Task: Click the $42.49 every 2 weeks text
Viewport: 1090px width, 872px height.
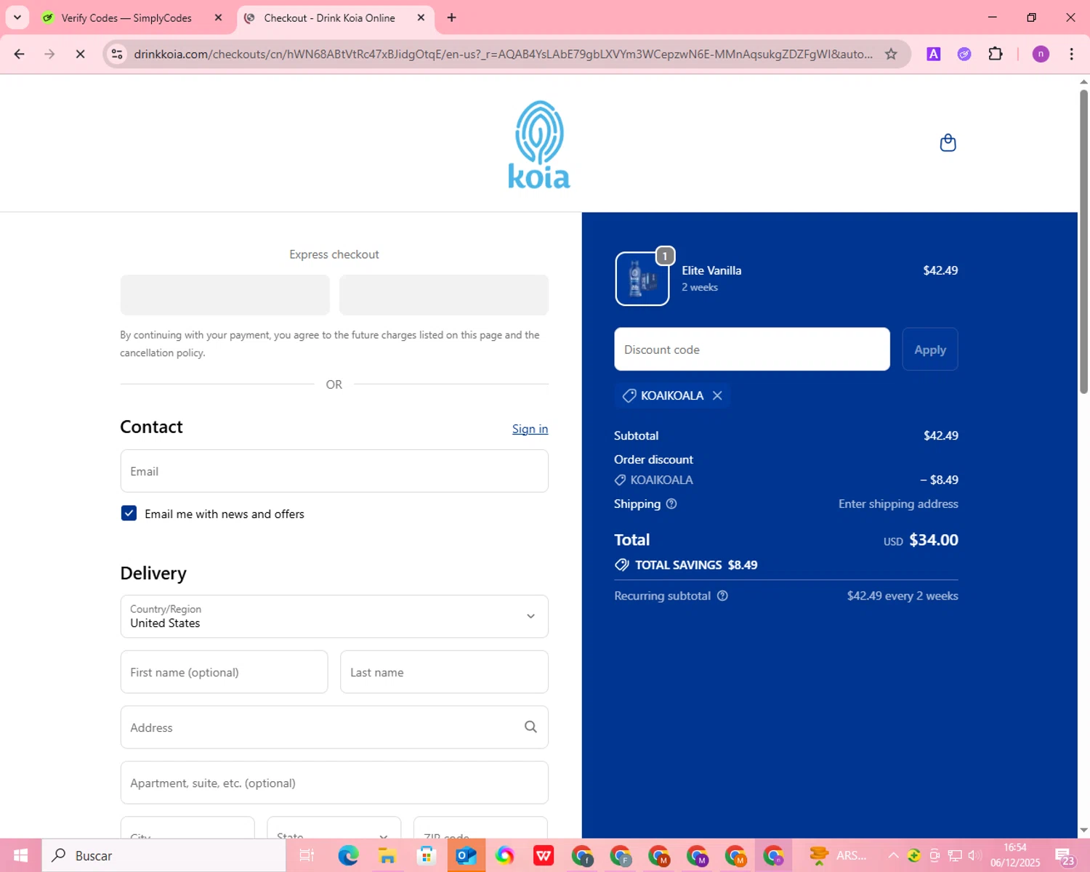Action: click(x=903, y=596)
